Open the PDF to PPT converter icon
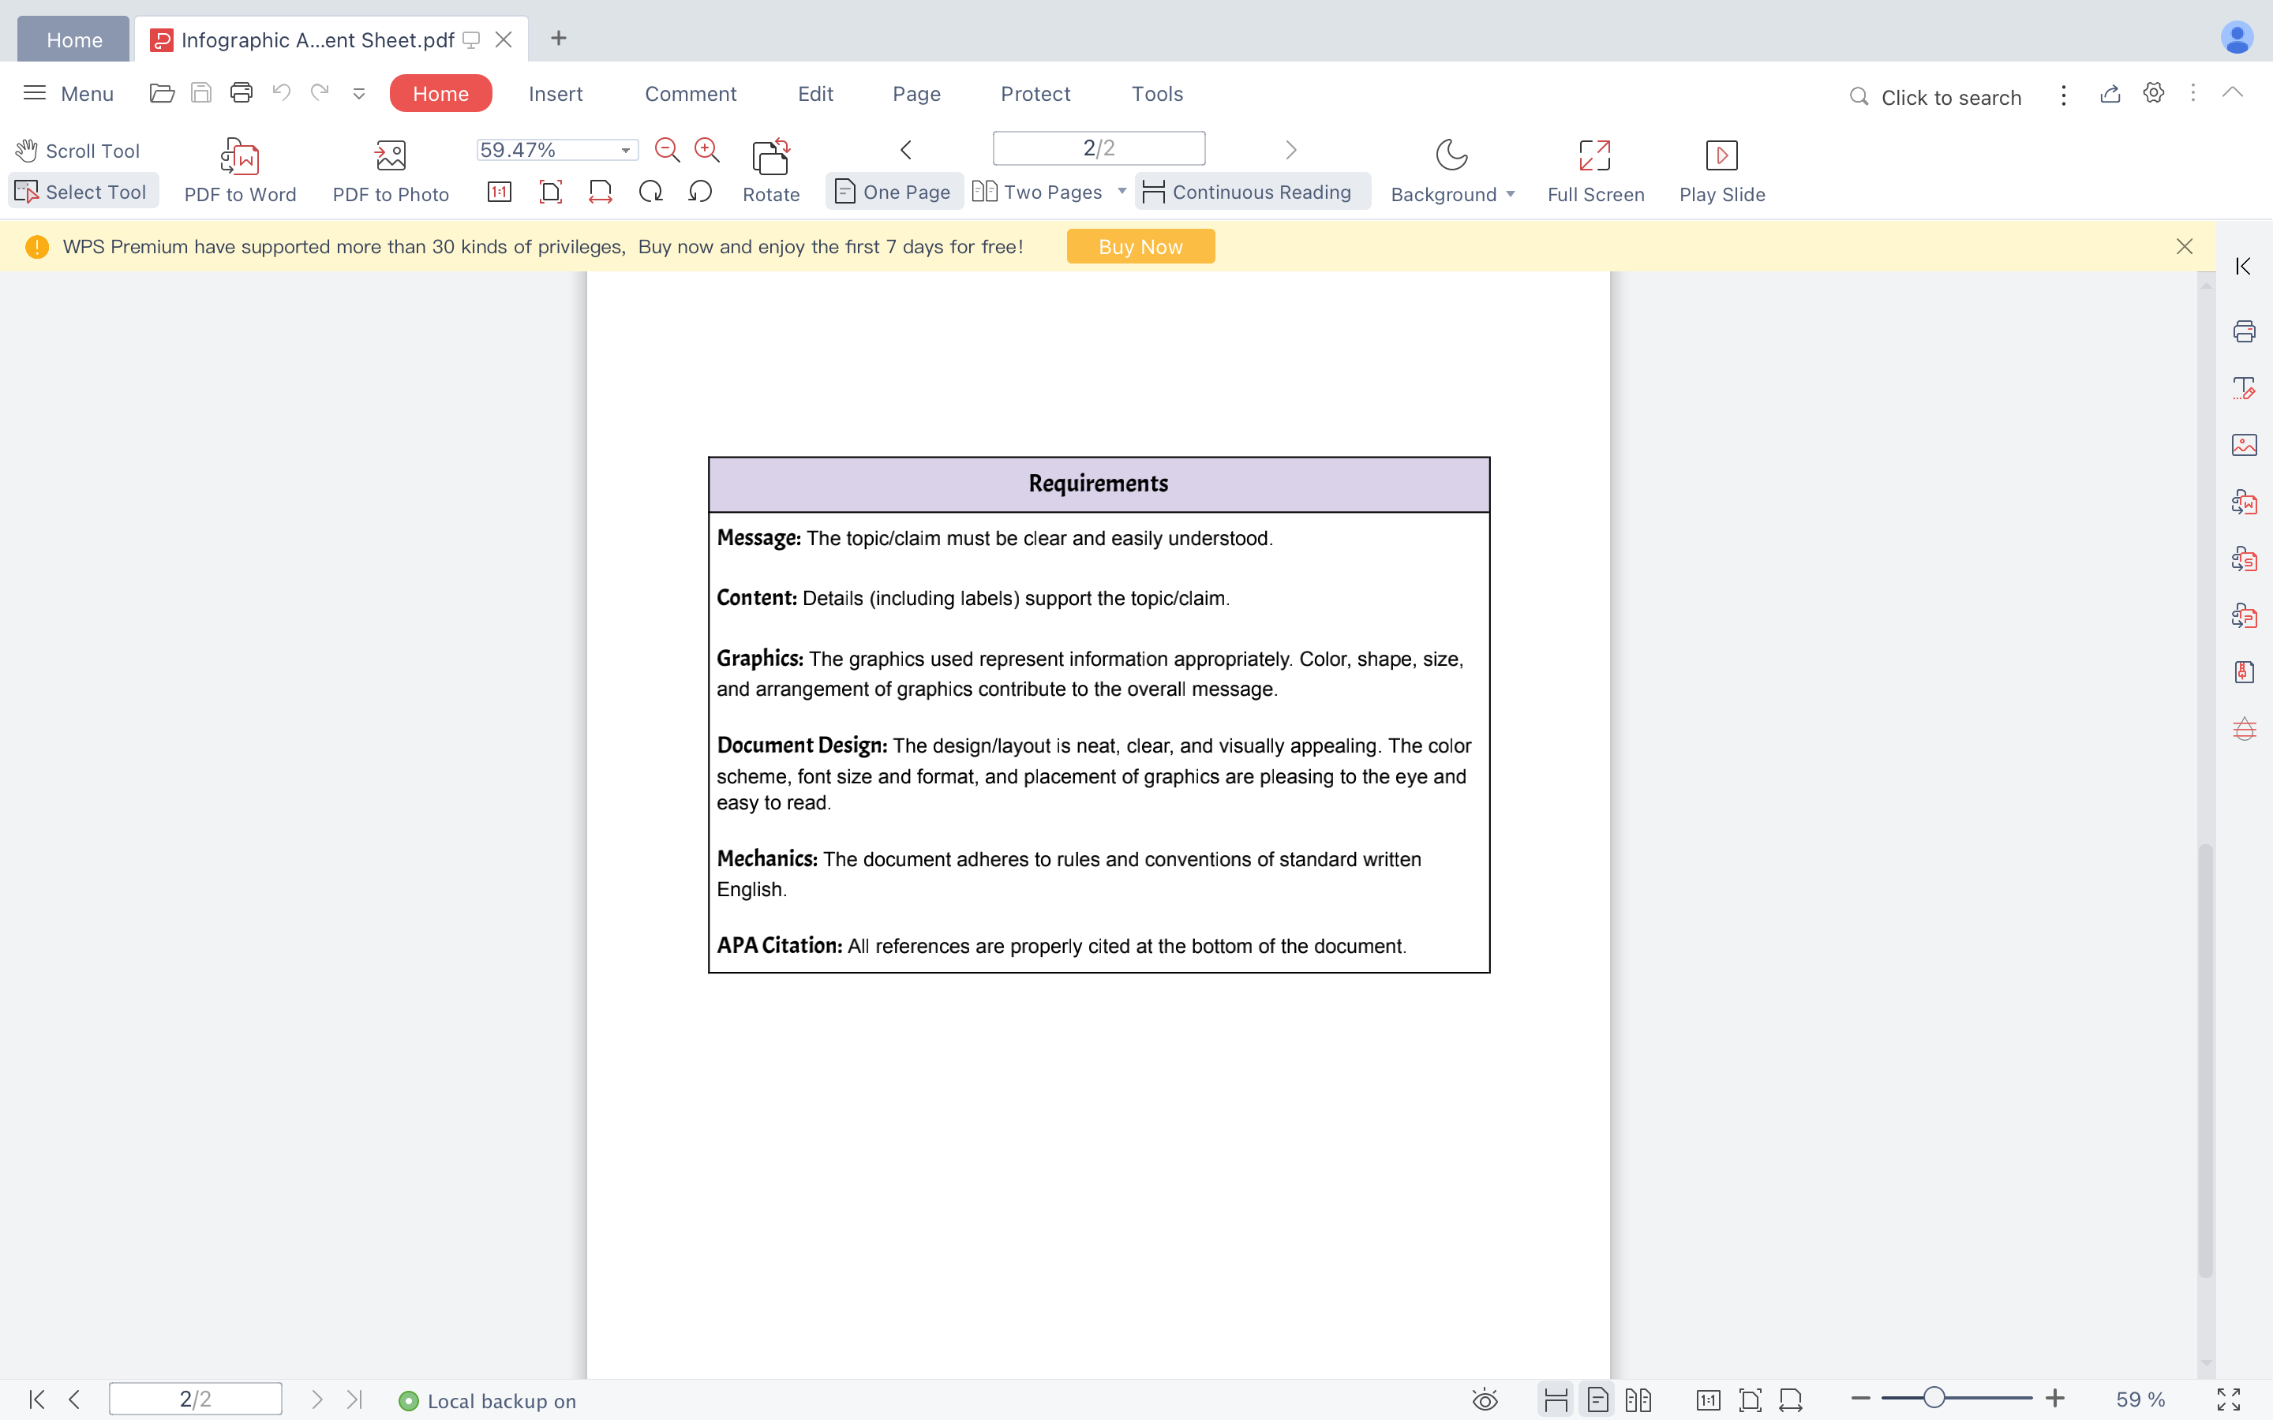 click(2245, 615)
